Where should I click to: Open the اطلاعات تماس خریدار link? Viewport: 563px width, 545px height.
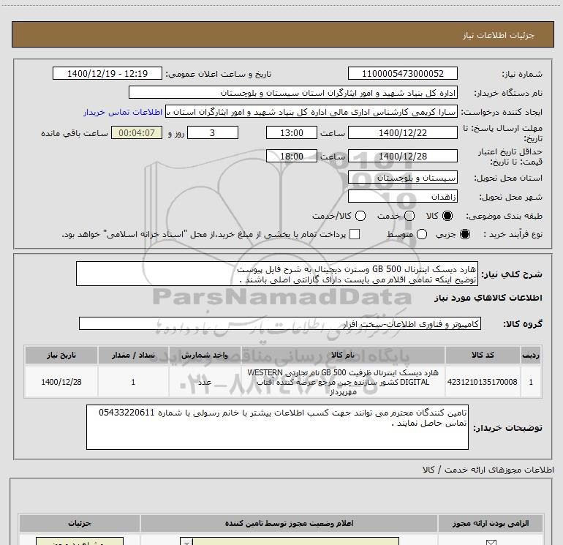[x=123, y=112]
